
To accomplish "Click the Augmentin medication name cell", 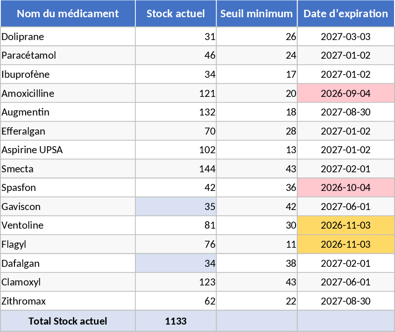I will tap(68, 112).
